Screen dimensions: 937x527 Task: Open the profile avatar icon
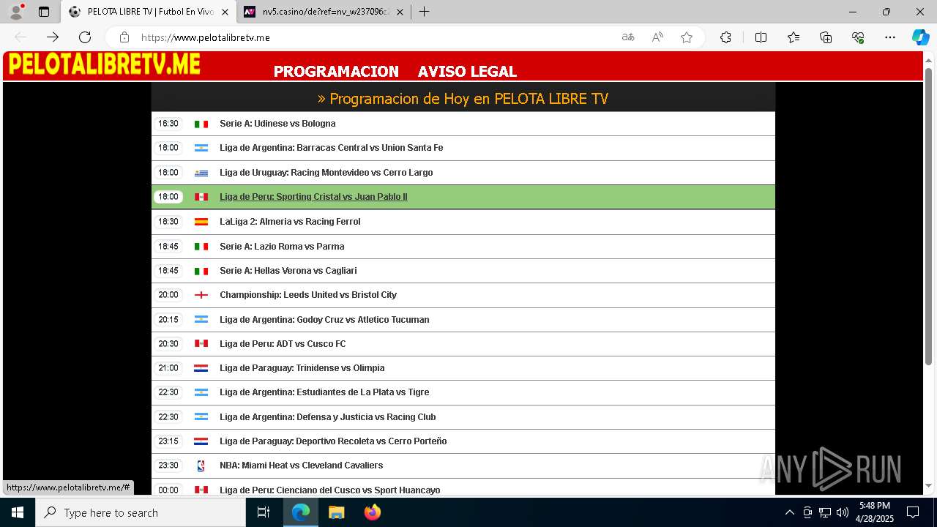pyautogui.click(x=15, y=12)
